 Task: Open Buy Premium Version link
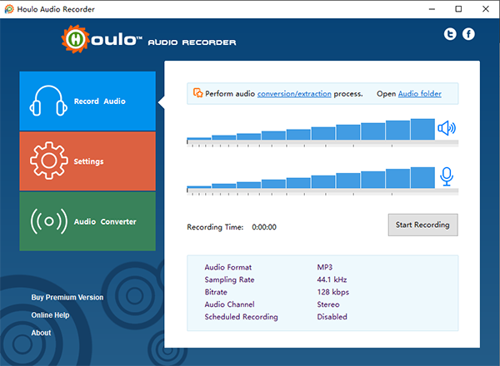[67, 297]
